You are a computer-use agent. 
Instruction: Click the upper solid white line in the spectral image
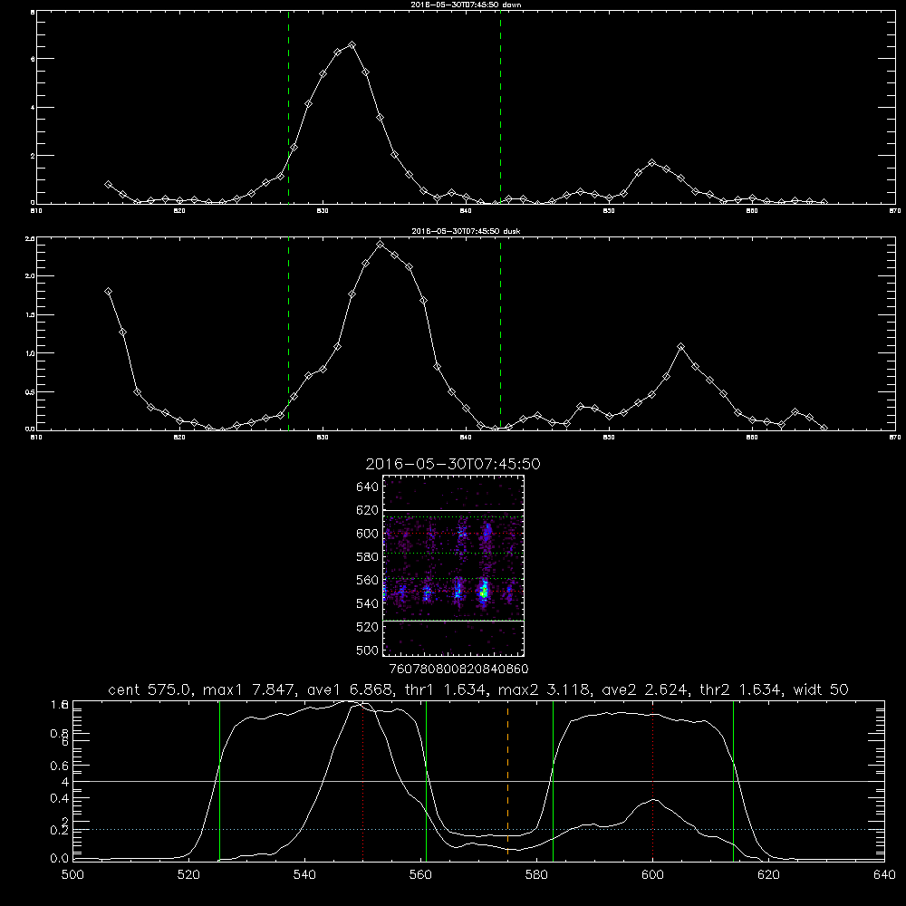coord(454,510)
